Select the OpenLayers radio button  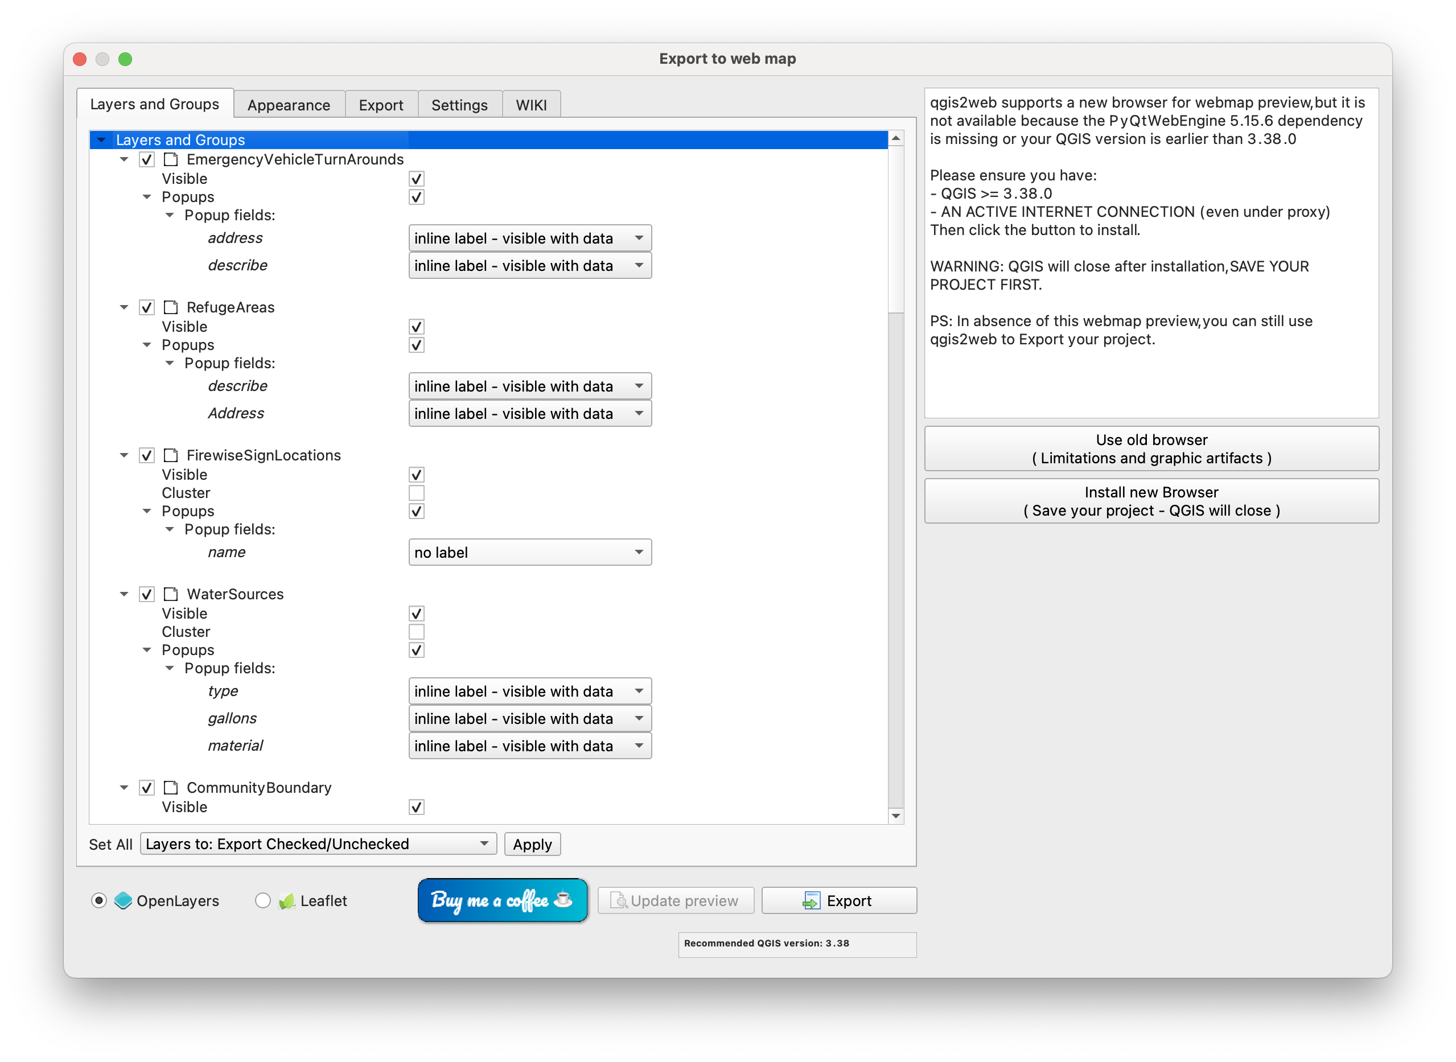pyautogui.click(x=98, y=900)
